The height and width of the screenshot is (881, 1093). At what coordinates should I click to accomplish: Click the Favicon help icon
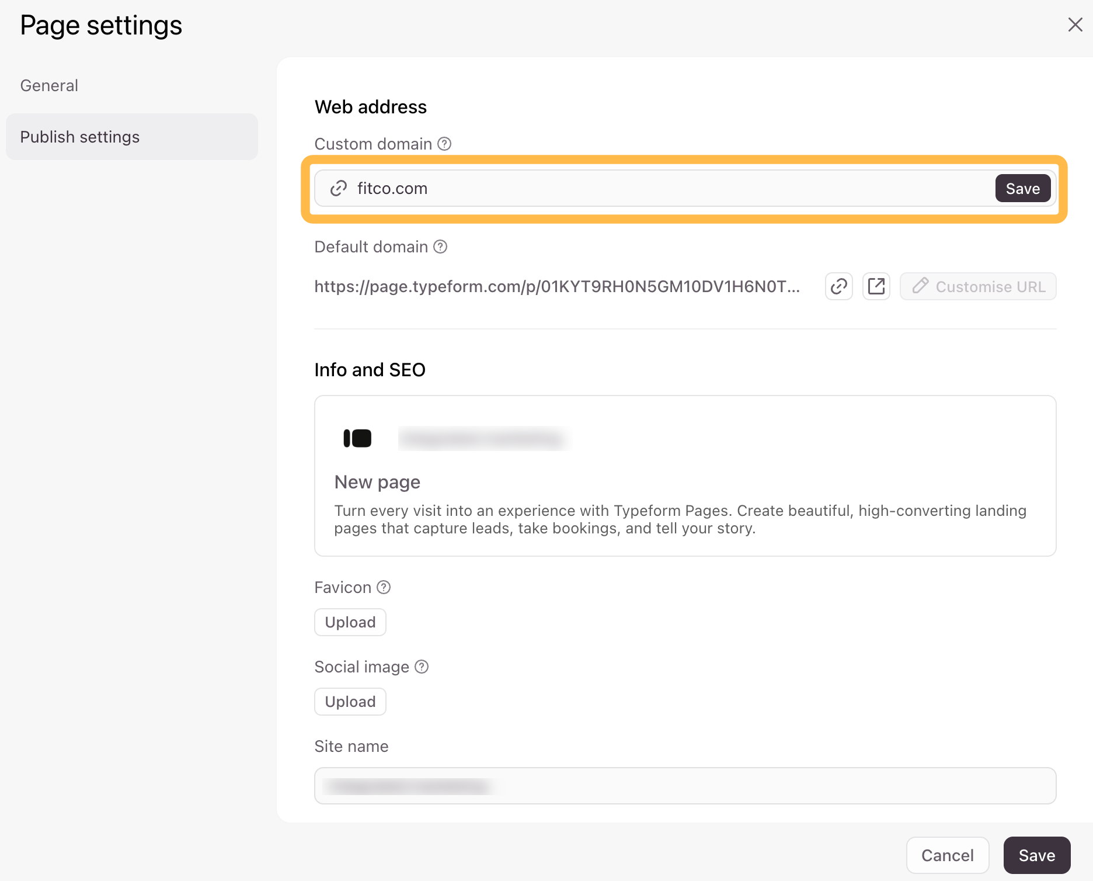[x=384, y=587]
